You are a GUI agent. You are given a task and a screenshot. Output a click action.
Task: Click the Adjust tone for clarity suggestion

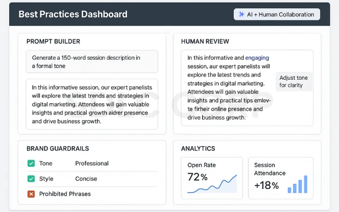click(x=294, y=81)
